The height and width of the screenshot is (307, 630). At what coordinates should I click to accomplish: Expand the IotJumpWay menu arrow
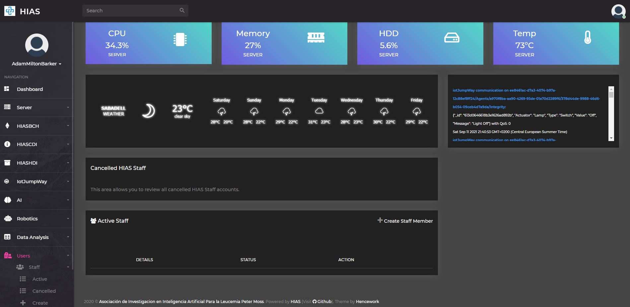tap(68, 181)
